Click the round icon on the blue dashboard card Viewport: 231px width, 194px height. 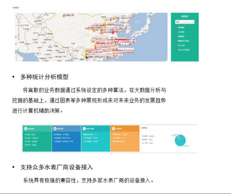coord(55,129)
